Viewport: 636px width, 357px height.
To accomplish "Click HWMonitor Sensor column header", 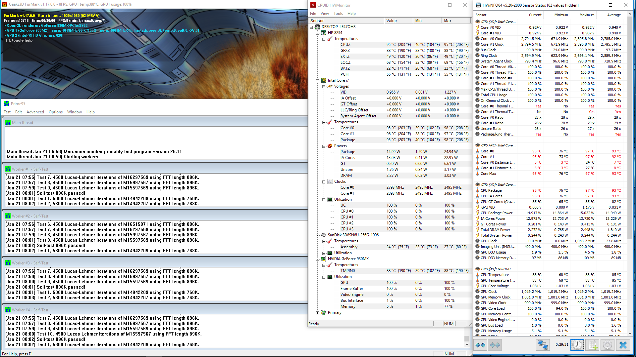I will tap(346, 20).
